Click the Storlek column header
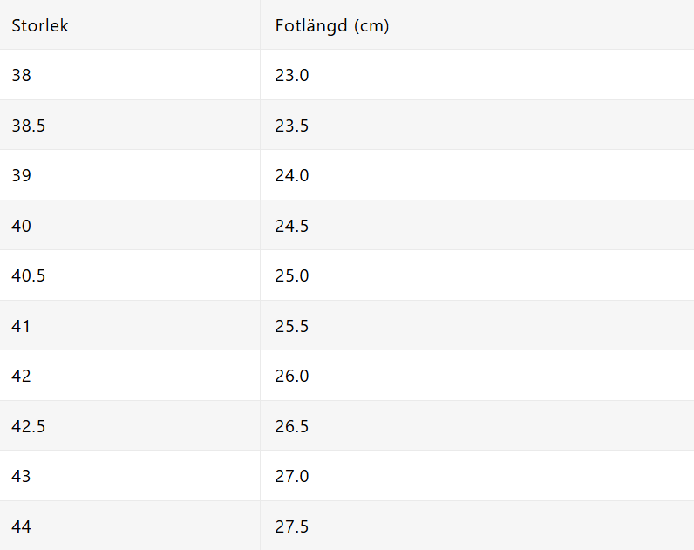 click(x=40, y=25)
